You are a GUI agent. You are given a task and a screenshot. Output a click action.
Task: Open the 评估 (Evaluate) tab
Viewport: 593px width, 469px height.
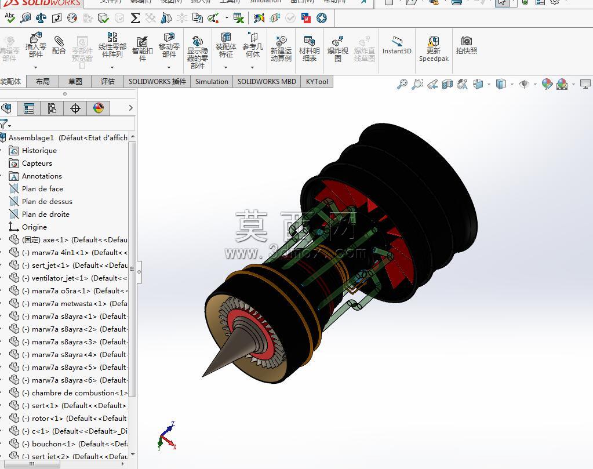point(108,81)
